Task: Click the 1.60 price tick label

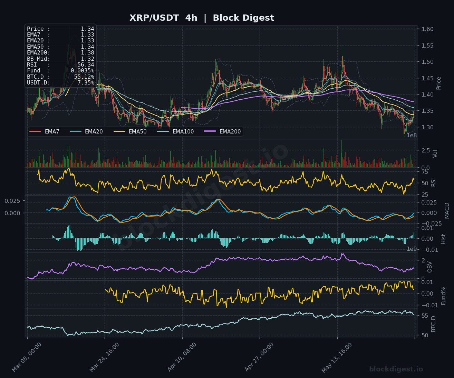Action: click(x=427, y=29)
